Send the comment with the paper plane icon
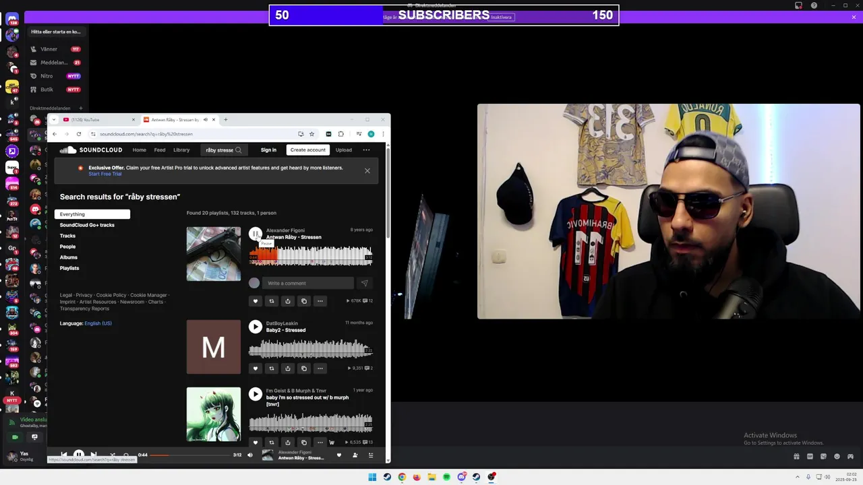The image size is (863, 485). [364, 283]
